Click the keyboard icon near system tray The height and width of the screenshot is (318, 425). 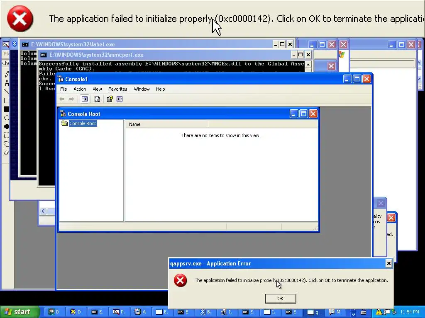click(364, 312)
